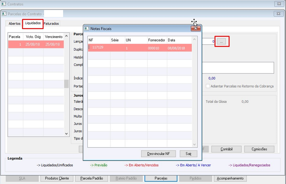Image resolution: width=286 pixels, height=184 pixels.
Task: Click the Parcelas do Contrato window icon
Action: coord(4,14)
